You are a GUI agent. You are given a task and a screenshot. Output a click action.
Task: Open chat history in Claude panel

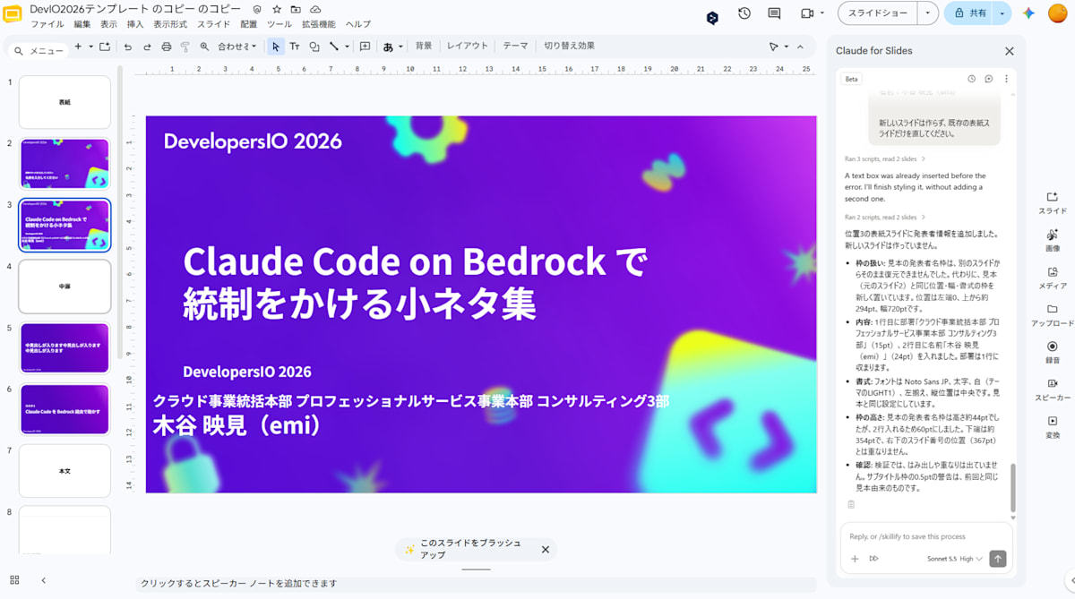coord(971,79)
